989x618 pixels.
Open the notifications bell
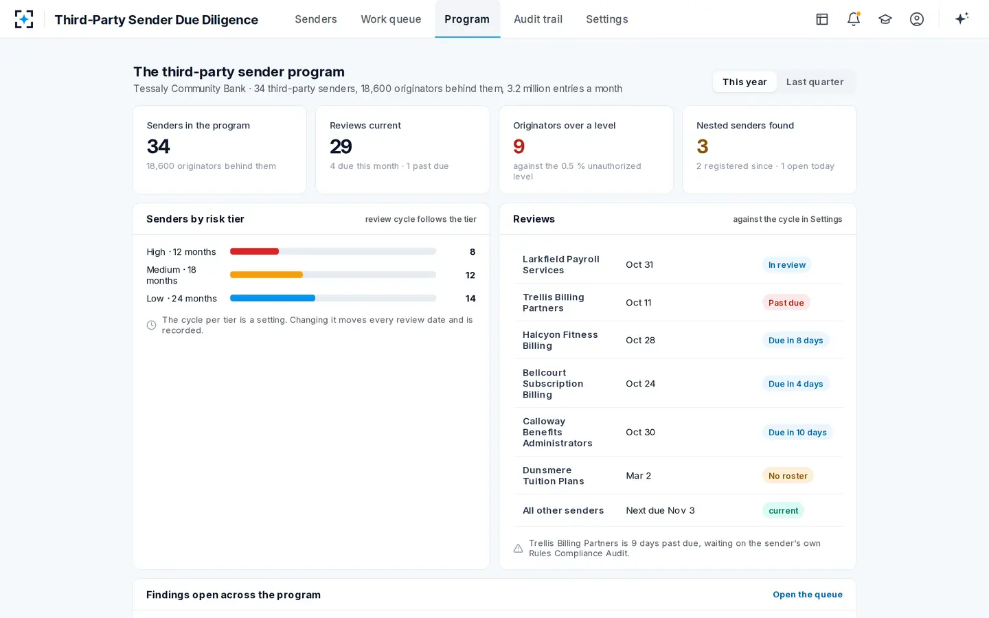coord(854,19)
